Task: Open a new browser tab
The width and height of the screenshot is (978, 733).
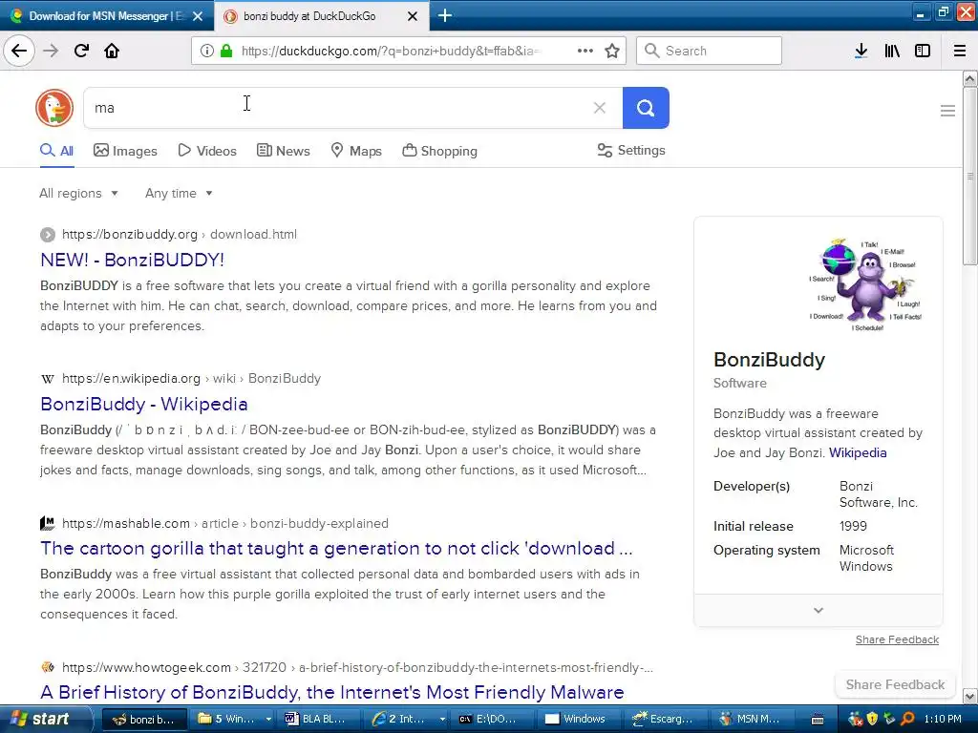Action: click(445, 15)
